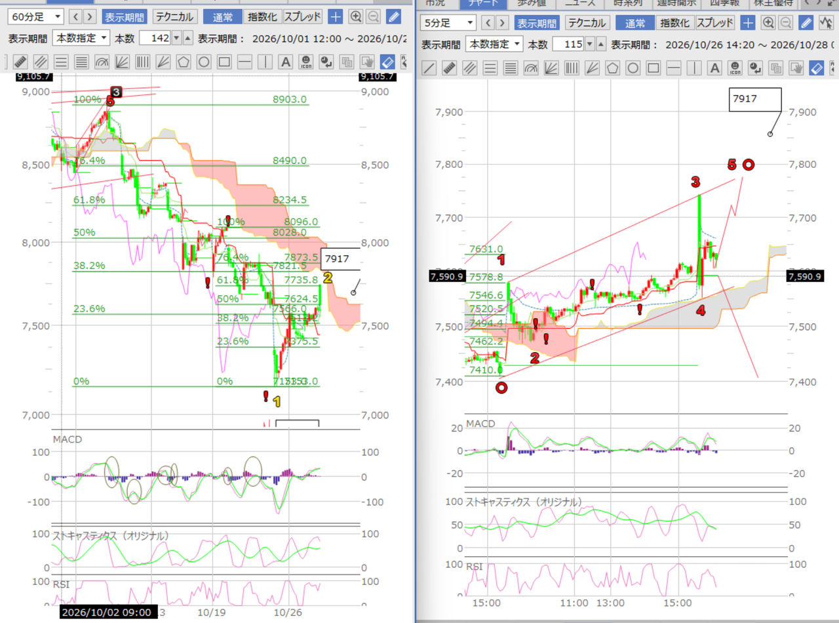
Task: Open the 60分足 timeframe dropdown
Action: pos(35,17)
